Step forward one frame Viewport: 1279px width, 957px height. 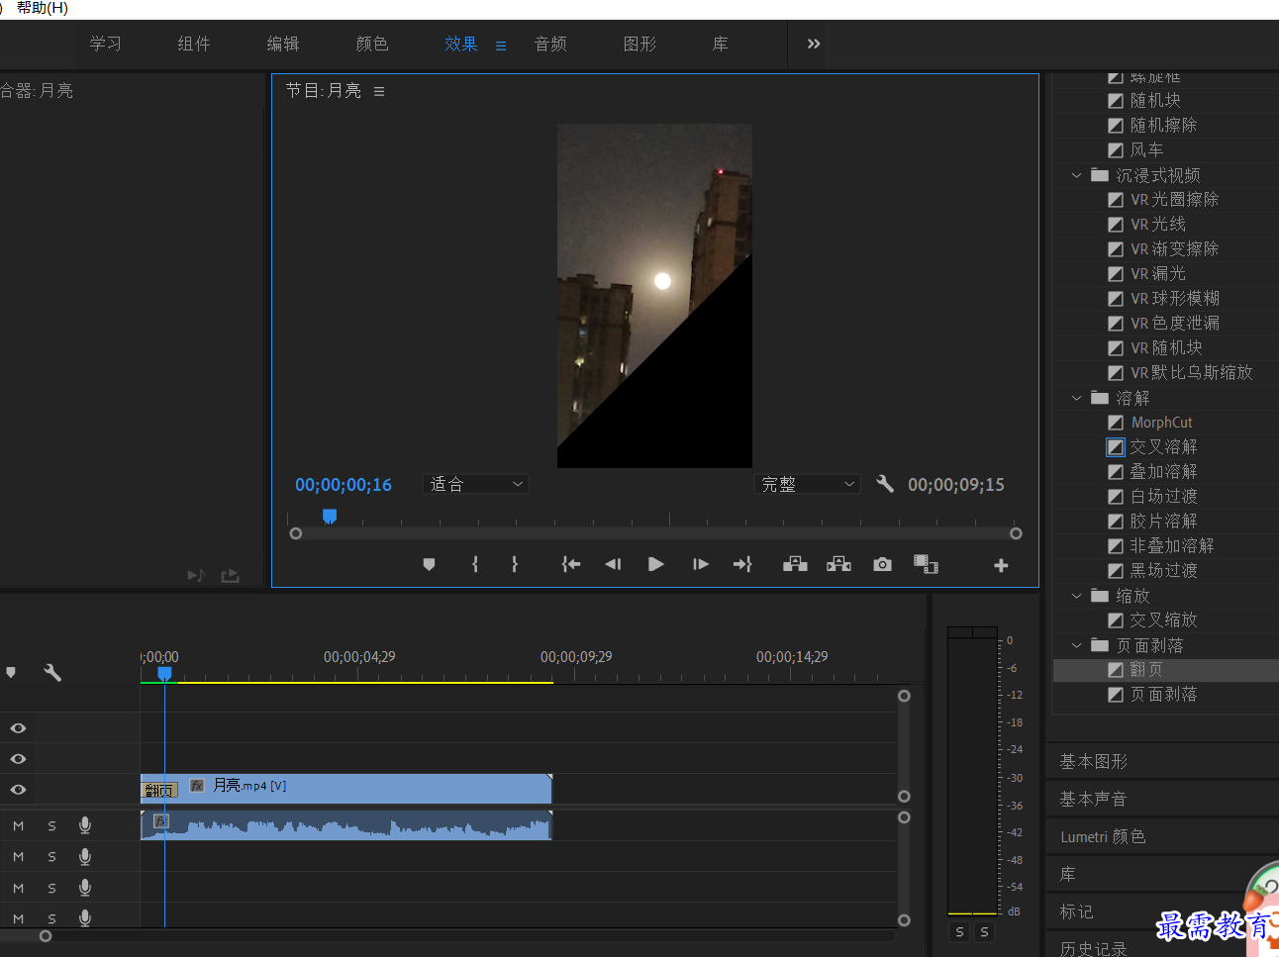pos(701,564)
